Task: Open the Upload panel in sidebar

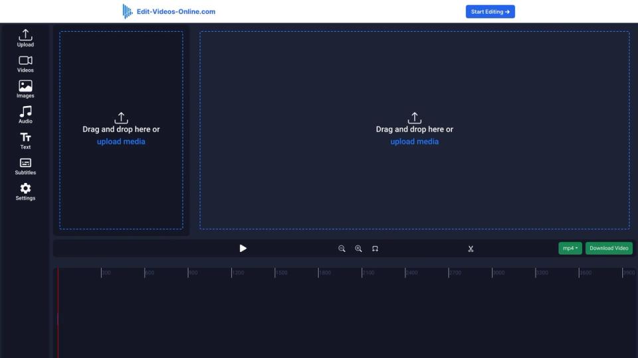Action: 25,38
